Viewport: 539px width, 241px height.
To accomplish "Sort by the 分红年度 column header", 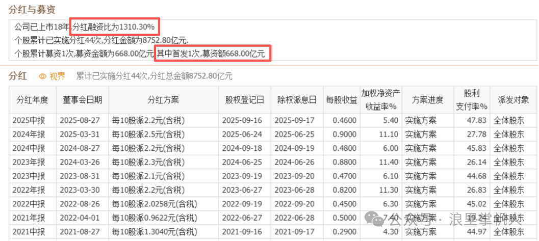I will point(33,100).
